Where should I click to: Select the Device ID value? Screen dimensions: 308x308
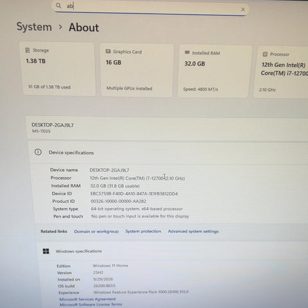134,194
